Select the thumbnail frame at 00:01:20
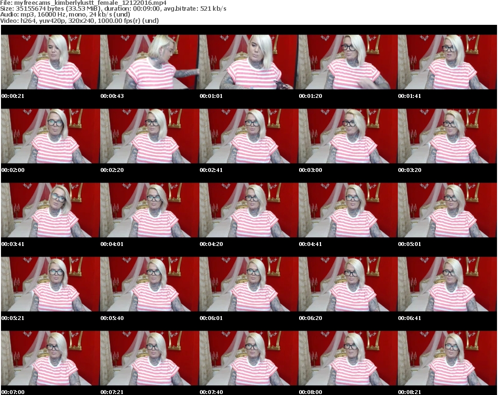Image resolution: width=498 pixels, height=395 pixels. point(348,62)
